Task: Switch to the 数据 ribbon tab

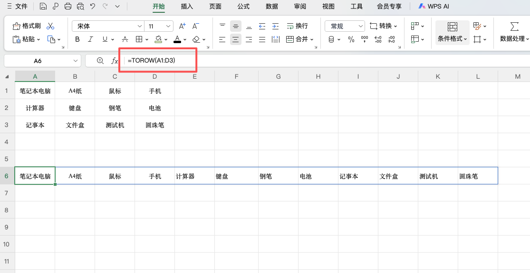Action: (x=271, y=6)
